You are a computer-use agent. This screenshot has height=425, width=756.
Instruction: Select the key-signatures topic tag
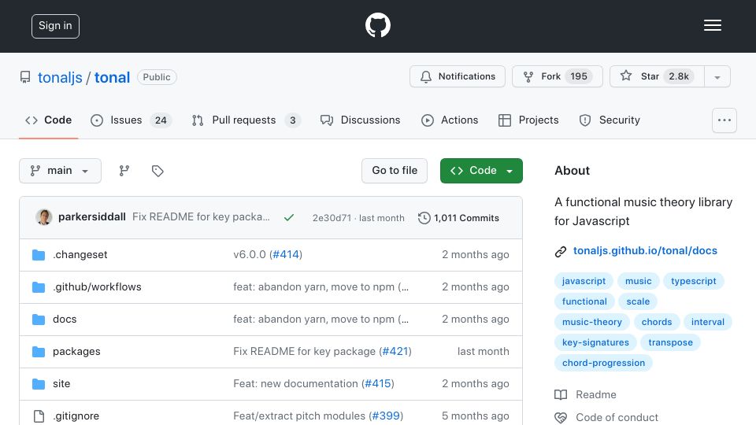(x=595, y=342)
